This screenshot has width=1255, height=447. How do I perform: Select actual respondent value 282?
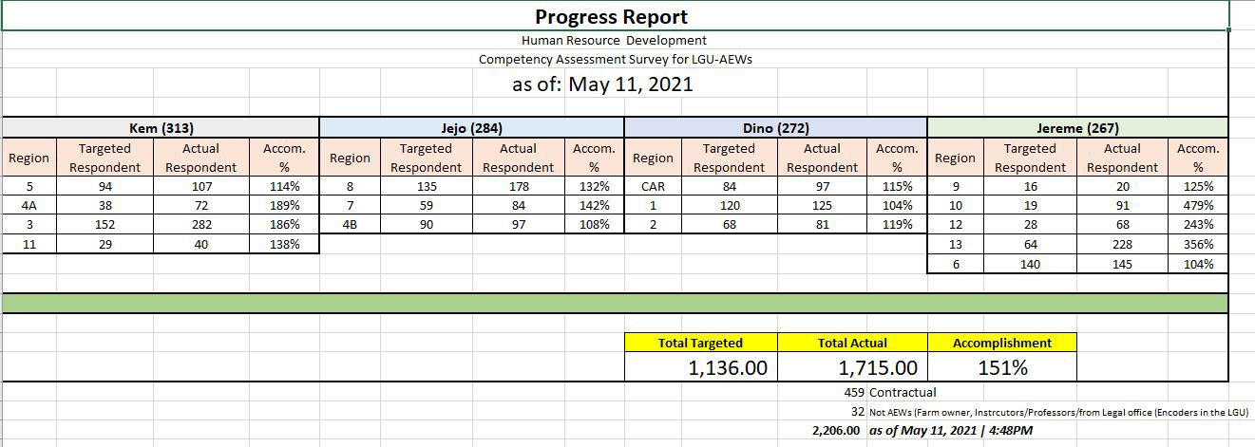[200, 225]
